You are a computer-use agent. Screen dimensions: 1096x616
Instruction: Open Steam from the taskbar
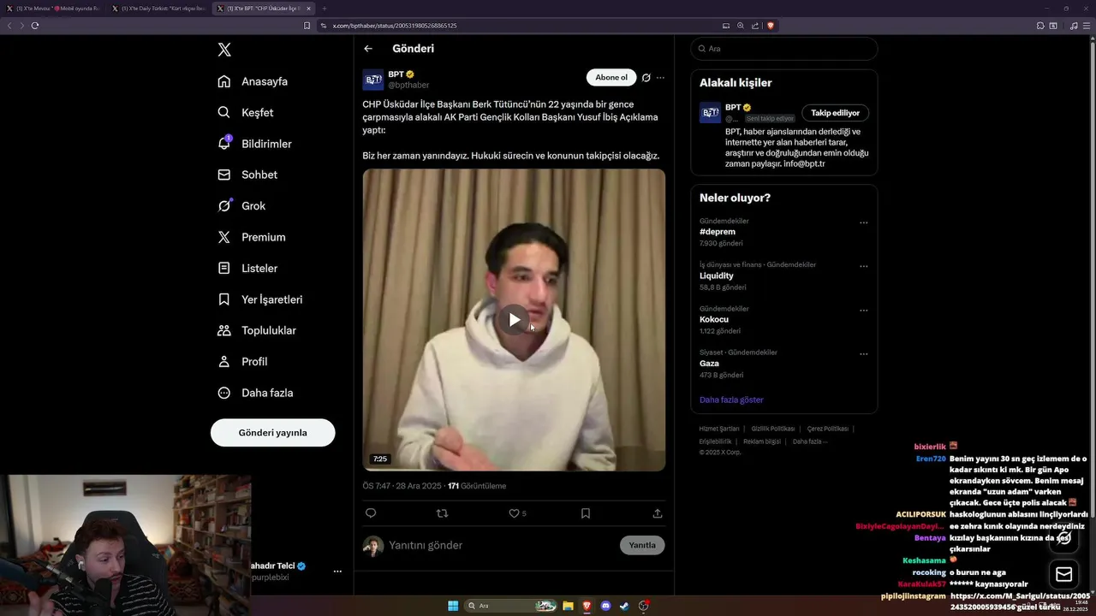625,606
